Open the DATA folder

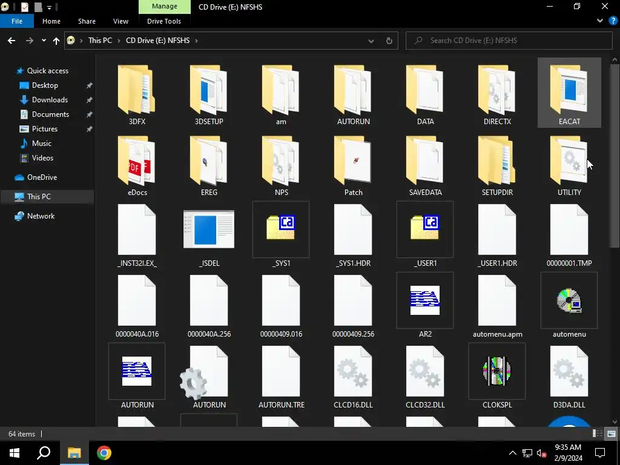tap(425, 94)
